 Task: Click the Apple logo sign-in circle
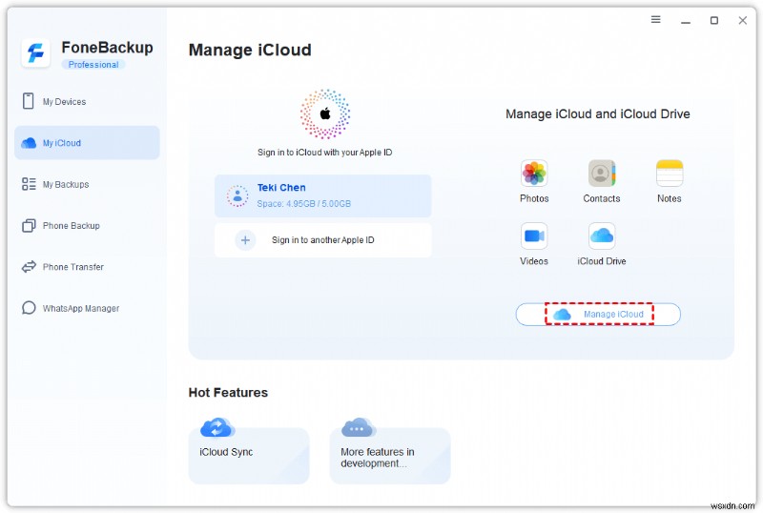coord(325,113)
